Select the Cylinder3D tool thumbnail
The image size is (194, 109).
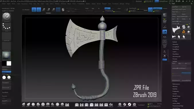184,27
